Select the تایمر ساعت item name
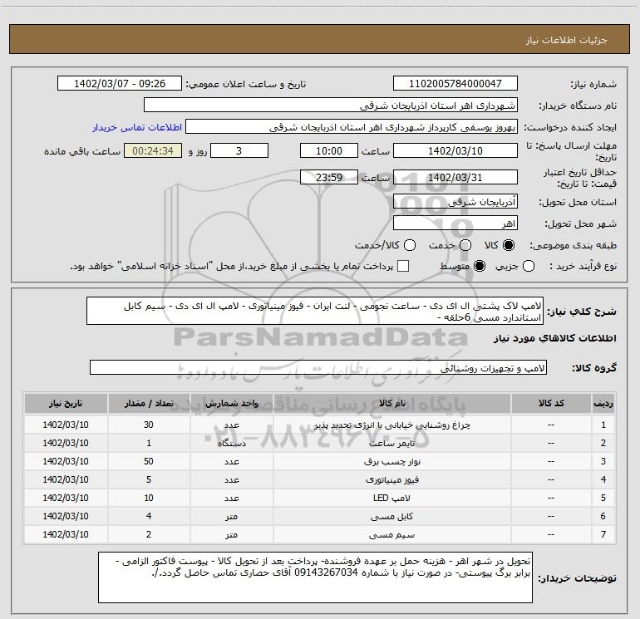Viewport: 640px width, 619px height. point(391,443)
